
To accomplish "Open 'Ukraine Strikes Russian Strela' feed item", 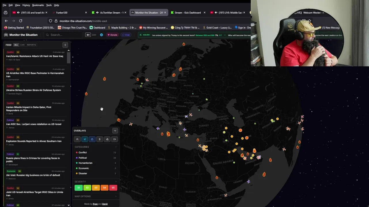I will tap(35, 90).
